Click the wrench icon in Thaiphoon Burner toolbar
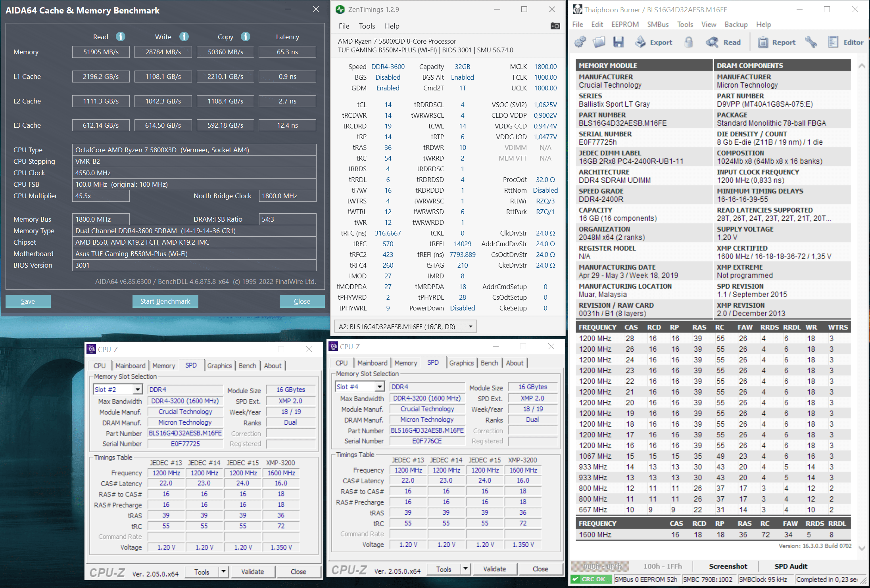 (811, 42)
